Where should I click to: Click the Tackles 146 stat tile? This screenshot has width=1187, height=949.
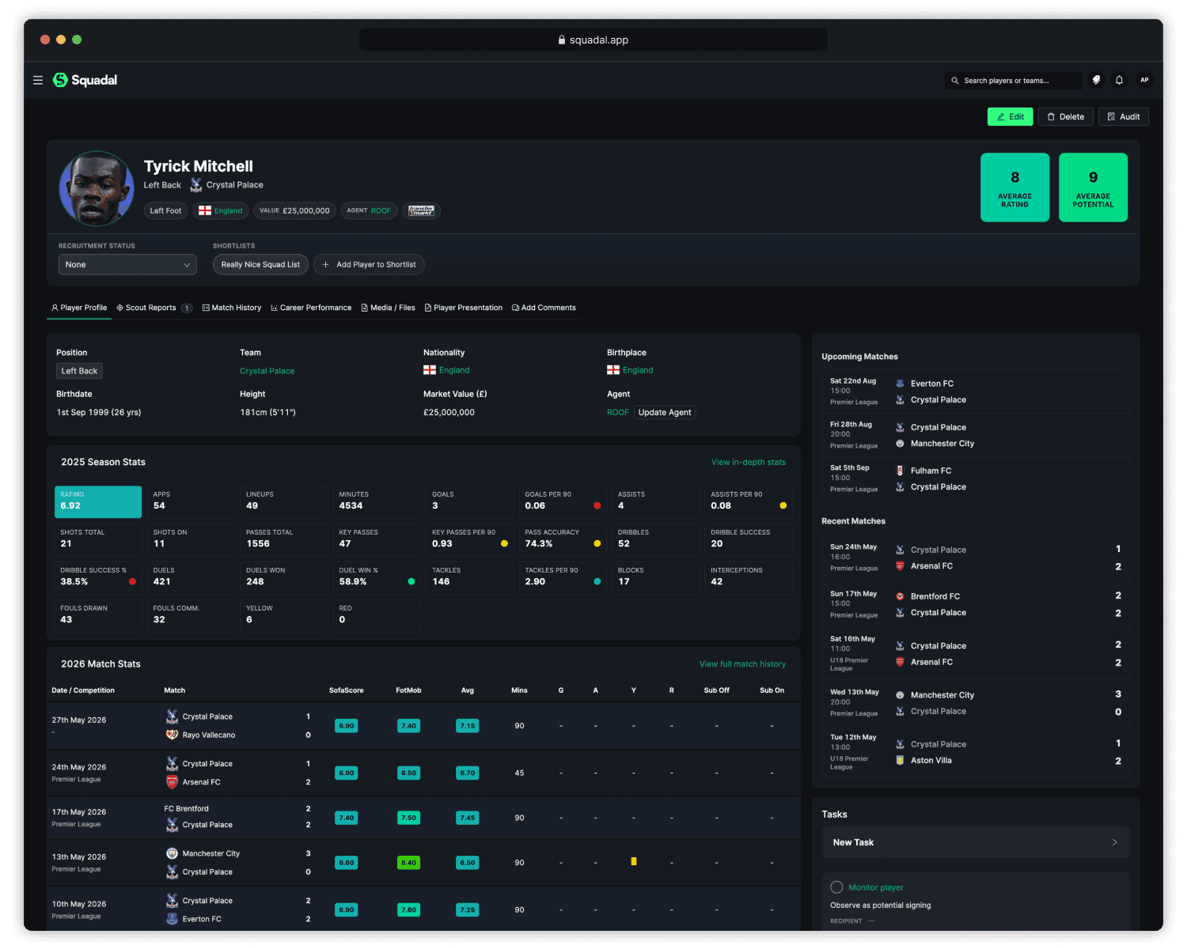(470, 578)
